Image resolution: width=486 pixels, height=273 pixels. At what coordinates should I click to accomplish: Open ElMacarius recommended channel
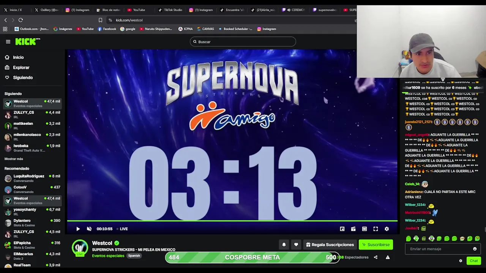tap(32, 256)
